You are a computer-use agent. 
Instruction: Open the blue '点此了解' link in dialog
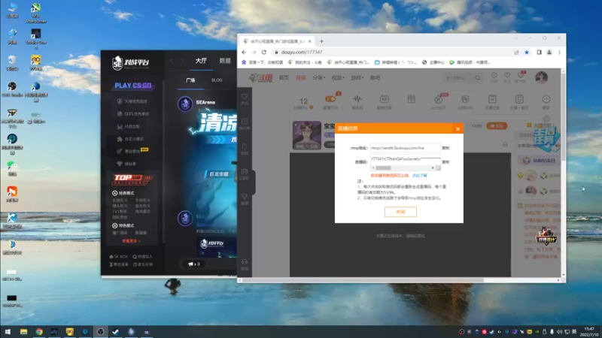click(419, 176)
